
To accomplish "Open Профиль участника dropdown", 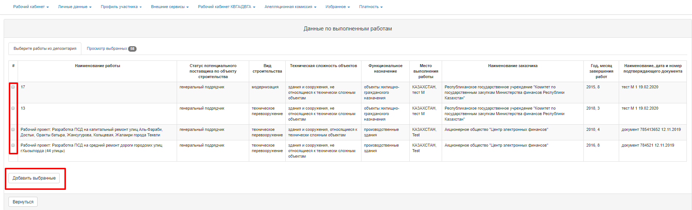I will pyautogui.click(x=121, y=7).
